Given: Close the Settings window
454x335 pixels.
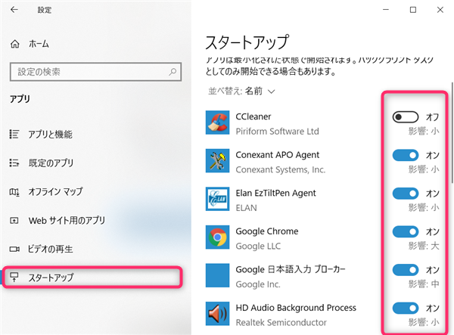Looking at the screenshot, I should pos(440,10).
